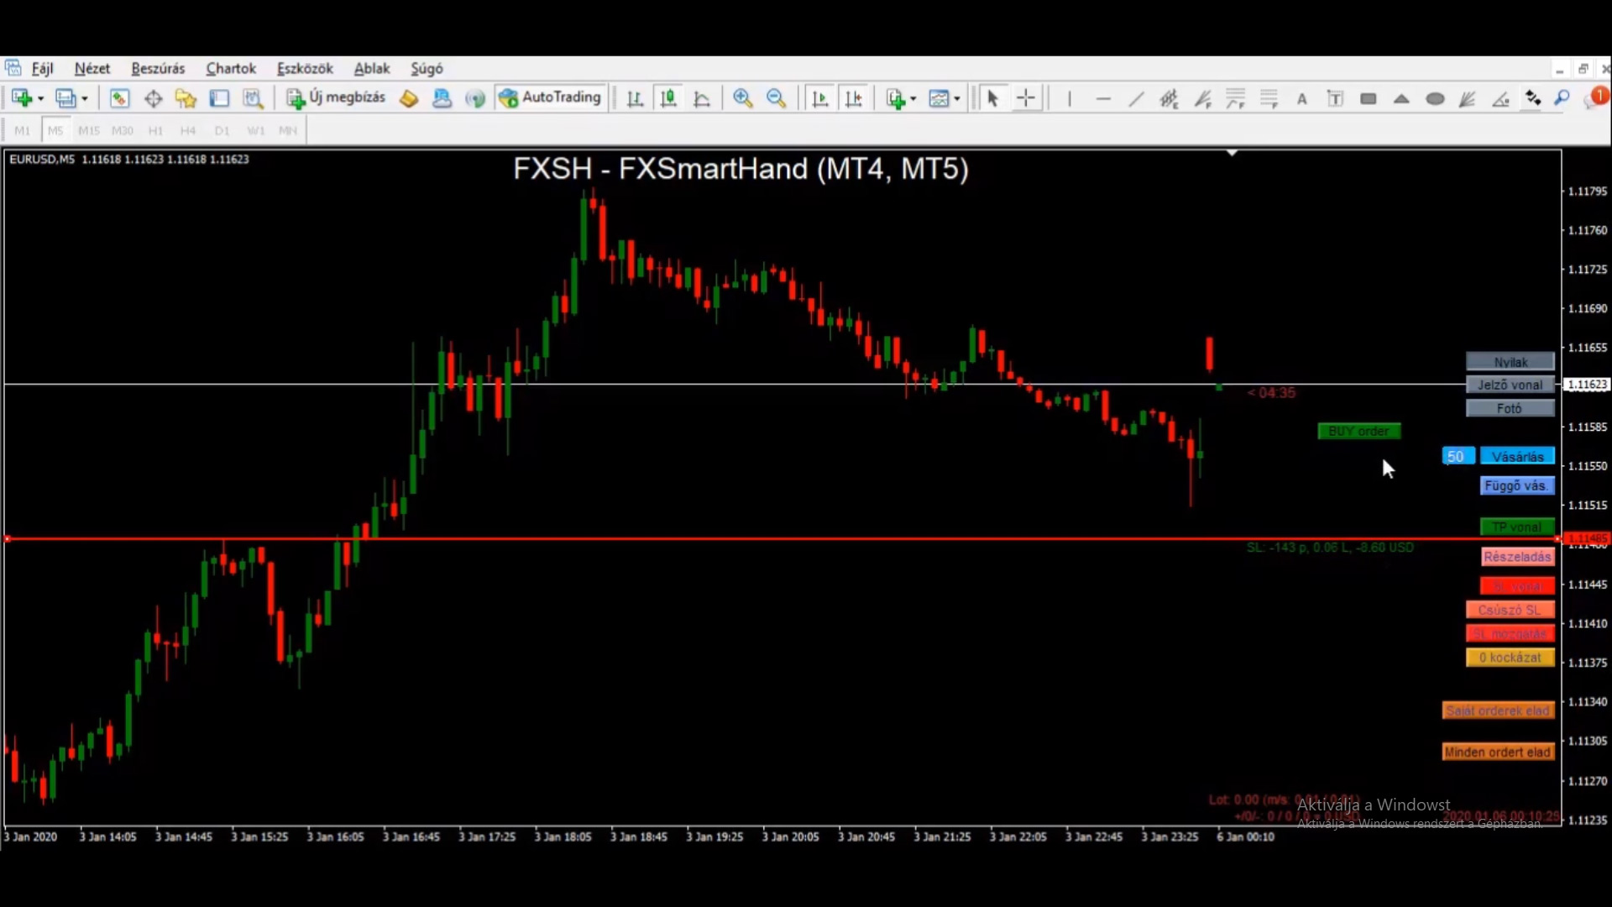
Task: Open the Eszközök menu
Action: 305,69
